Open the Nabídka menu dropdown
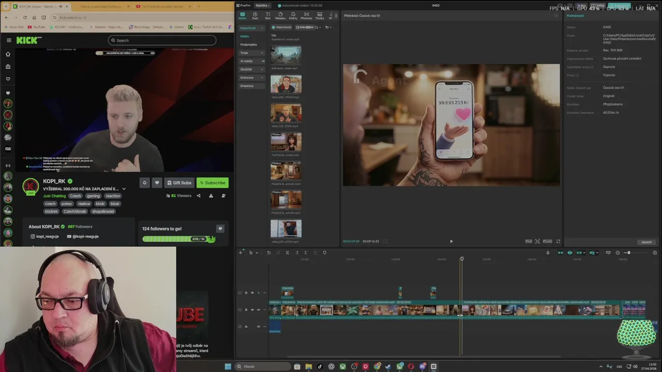 pos(263,5)
